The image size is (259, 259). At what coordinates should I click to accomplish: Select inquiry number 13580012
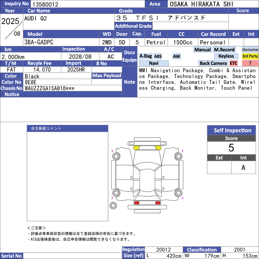pyautogui.click(x=45, y=4)
